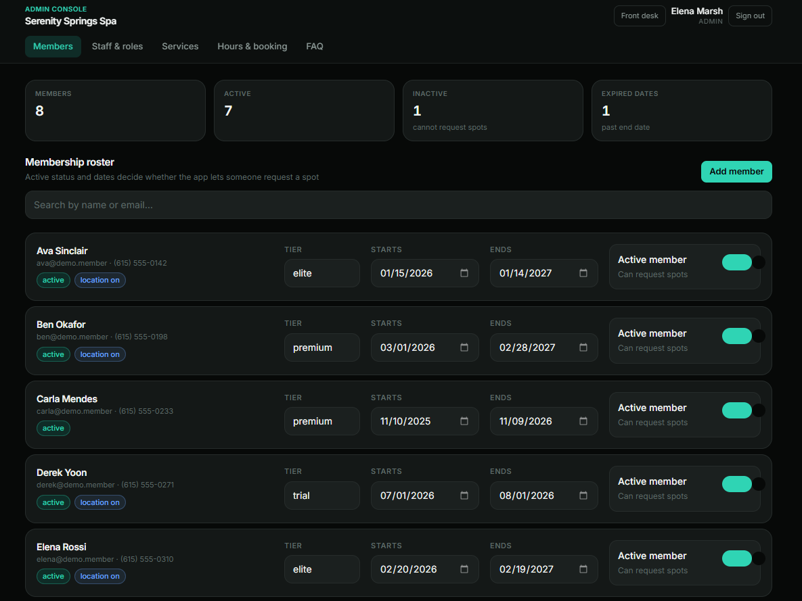Screen dimensions: 802x601
Task: Click the Elena Rossi member name
Action: [x=62, y=547]
